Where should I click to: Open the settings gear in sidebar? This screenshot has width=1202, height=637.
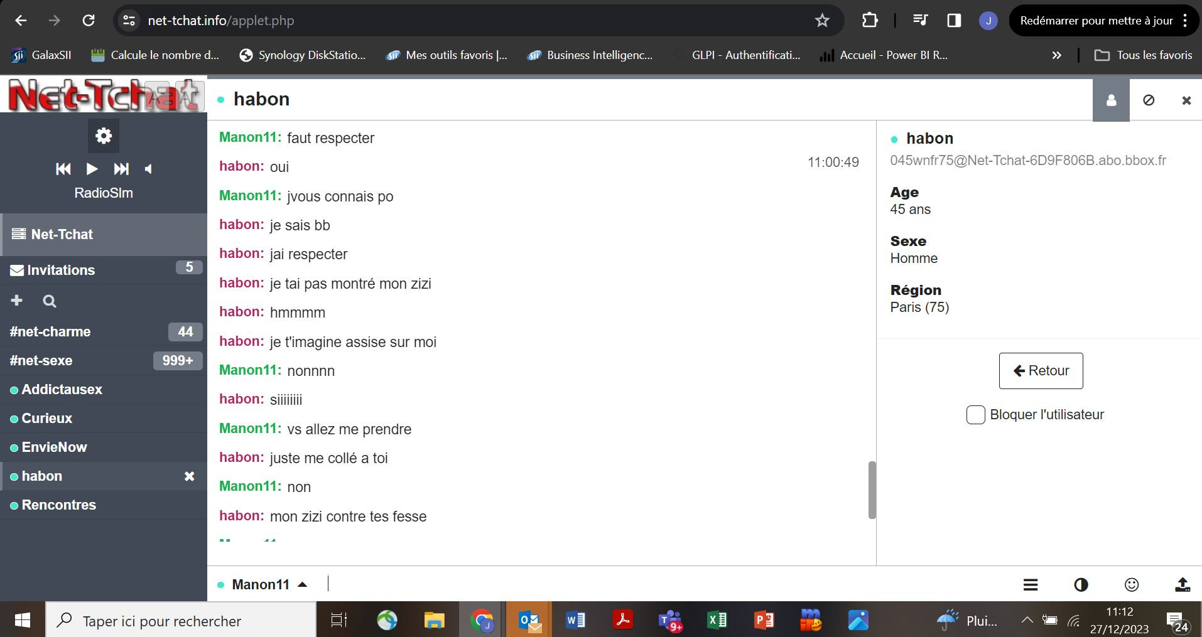(104, 136)
